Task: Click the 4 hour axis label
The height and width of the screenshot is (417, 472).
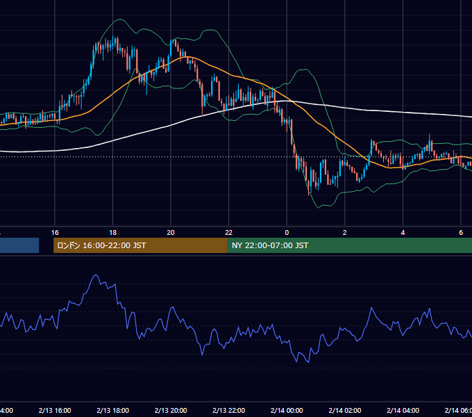Action: (x=403, y=233)
